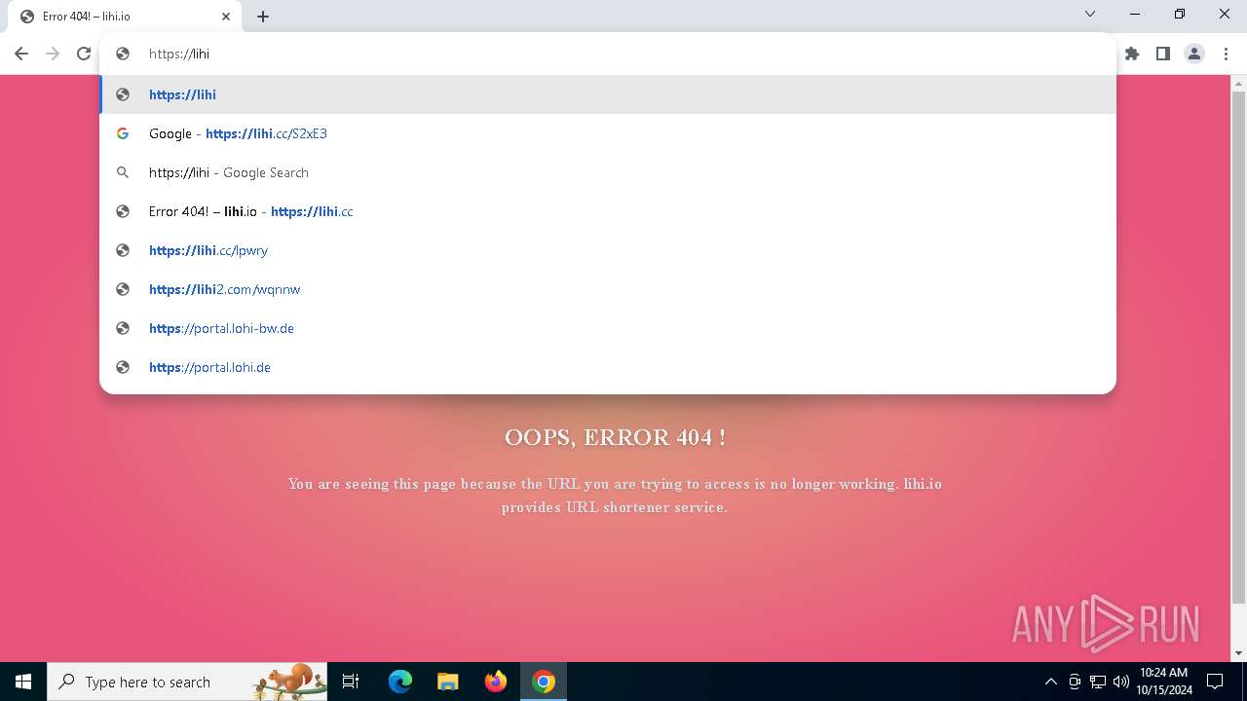Launch Microsoft Edge from the taskbar
This screenshot has height=701, width=1247.
(400, 682)
